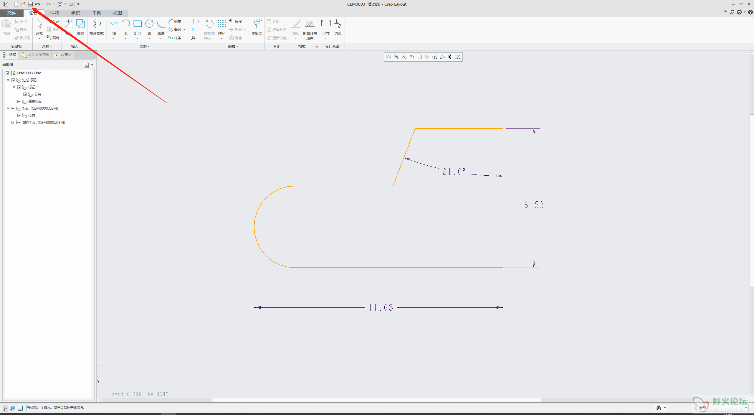
Task: Collapse the 标记 subnode under 汇总标记
Action: coord(14,87)
